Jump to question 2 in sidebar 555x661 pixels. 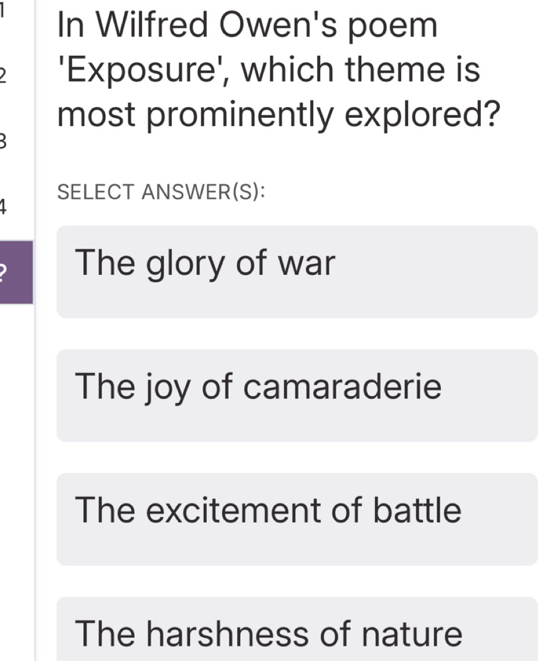click(x=2, y=75)
